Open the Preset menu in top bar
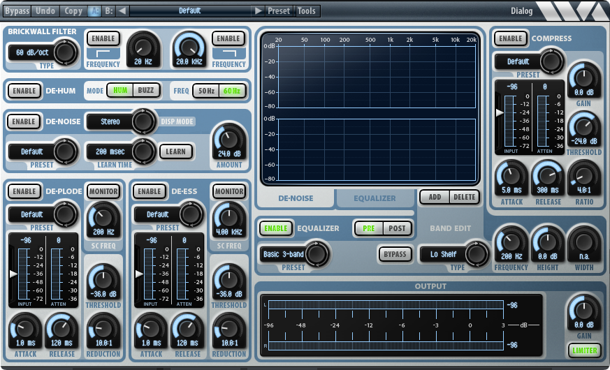The width and height of the screenshot is (610, 370). pos(279,11)
